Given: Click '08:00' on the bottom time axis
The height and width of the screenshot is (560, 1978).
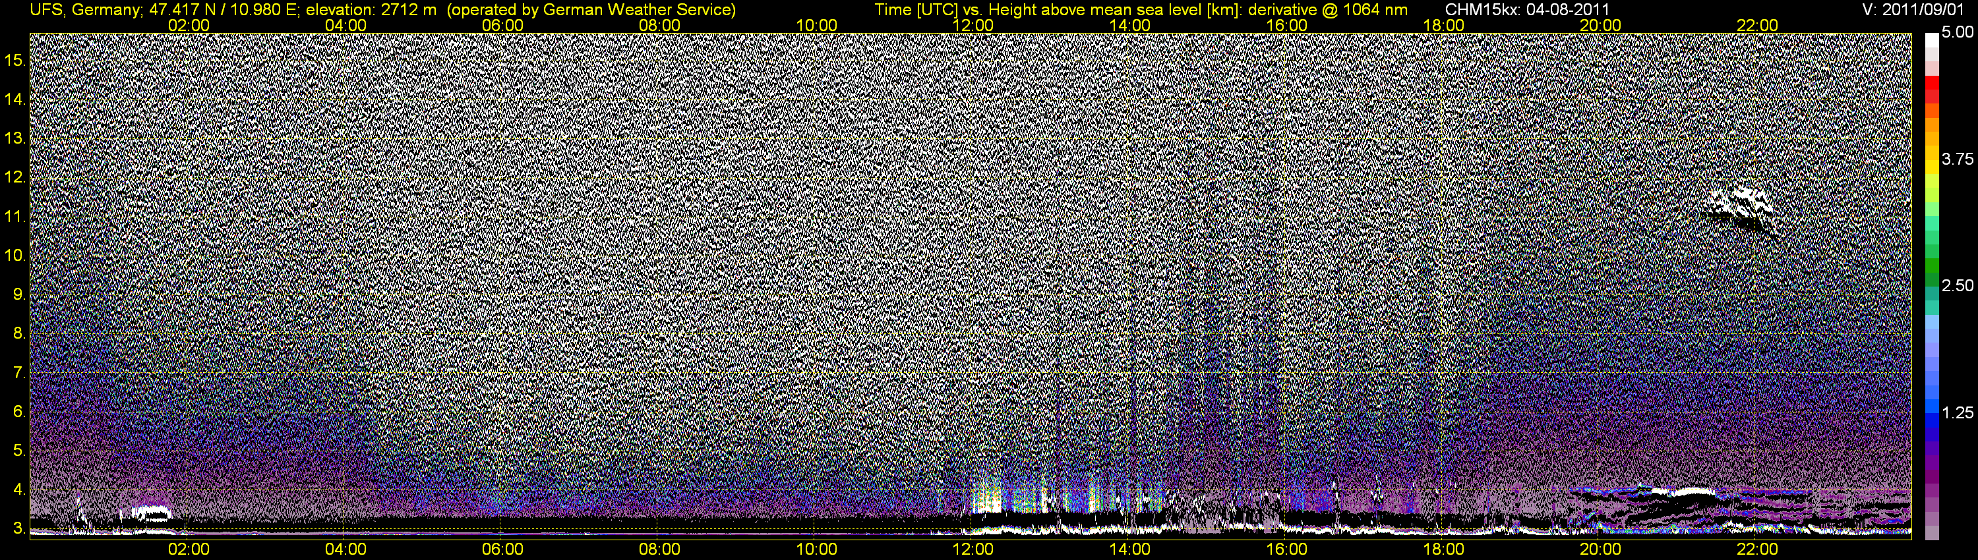Looking at the screenshot, I should click(x=659, y=549).
